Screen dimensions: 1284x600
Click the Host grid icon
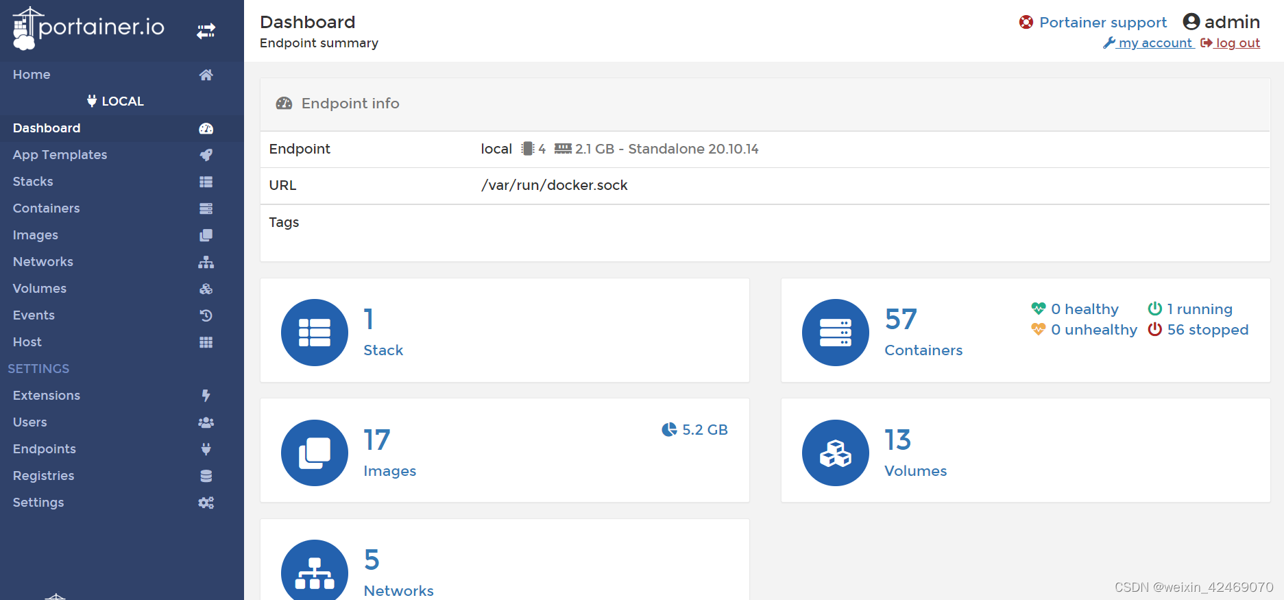pyautogui.click(x=206, y=342)
